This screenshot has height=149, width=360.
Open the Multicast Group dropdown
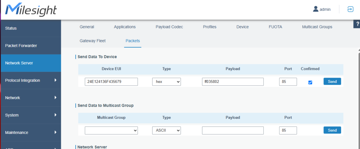pyautogui.click(x=111, y=130)
